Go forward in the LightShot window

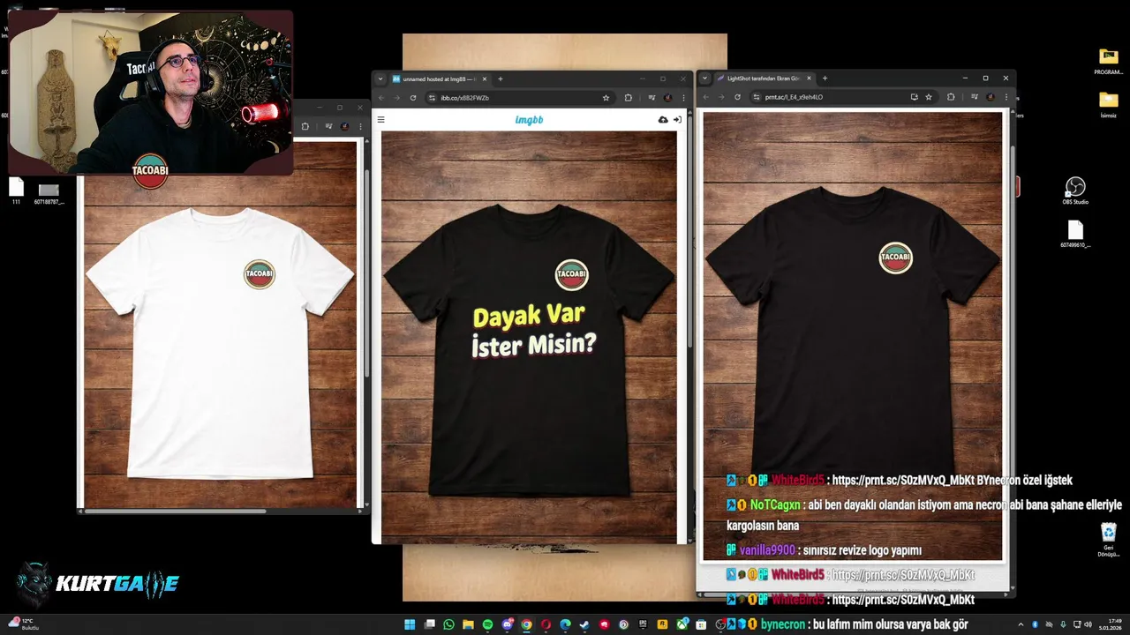(720, 97)
